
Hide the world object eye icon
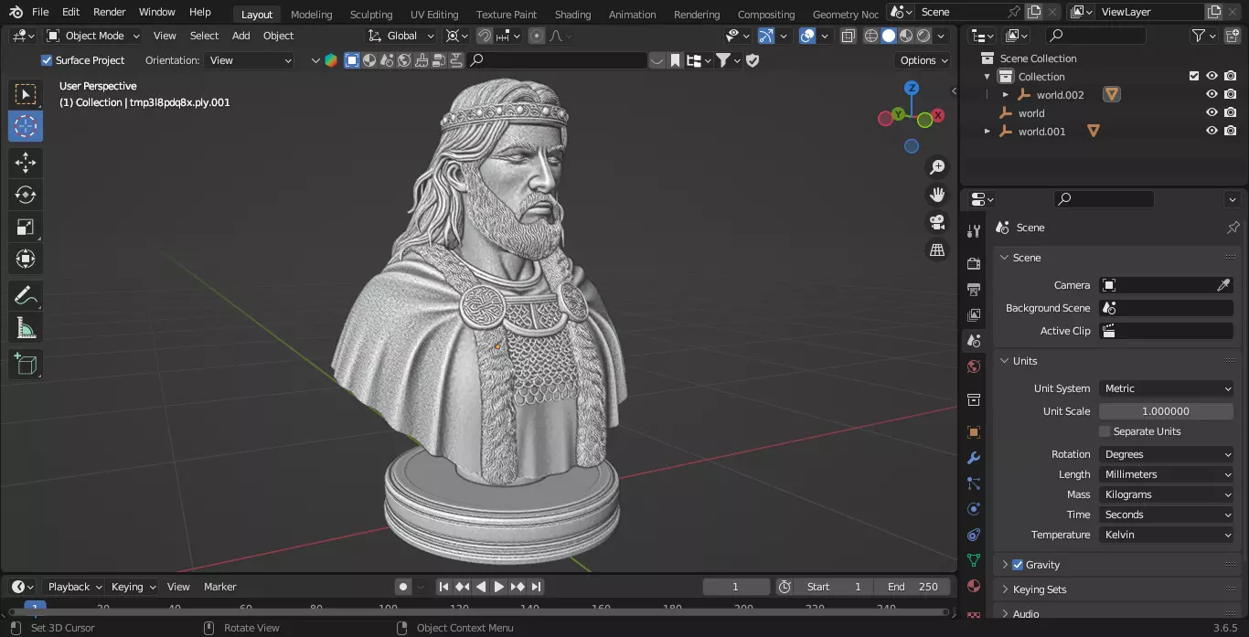1212,113
